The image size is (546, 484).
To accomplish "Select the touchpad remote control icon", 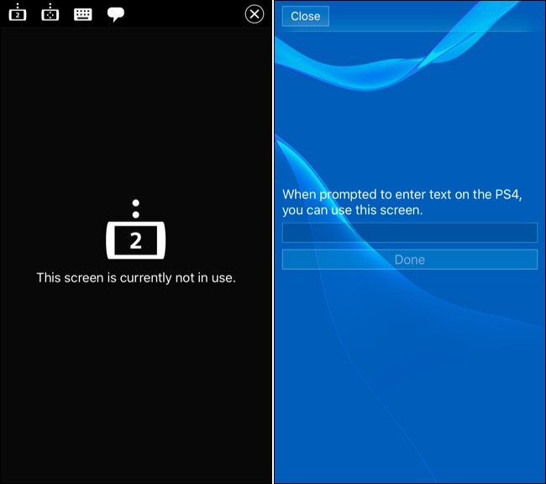I will click(50, 13).
